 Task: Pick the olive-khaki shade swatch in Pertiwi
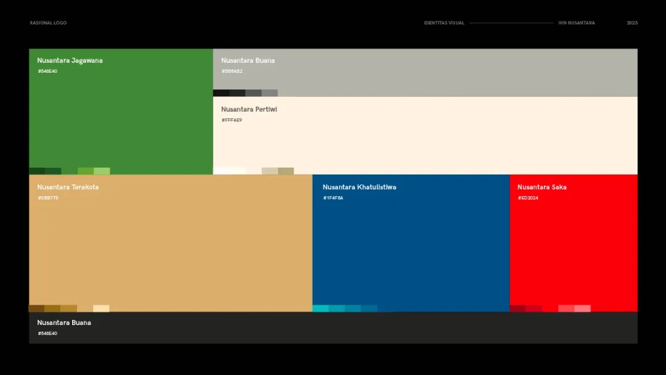coord(286,171)
